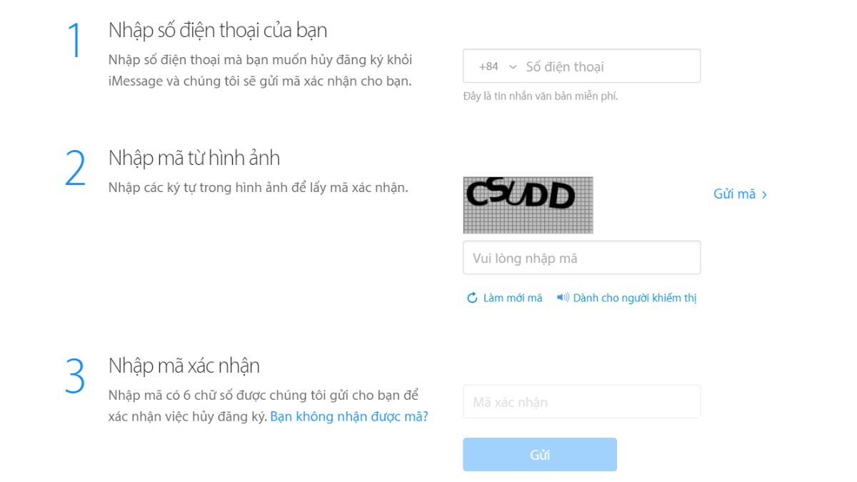Click the CSUDD captcha image
The width and height of the screenshot is (857, 482).
point(528,205)
